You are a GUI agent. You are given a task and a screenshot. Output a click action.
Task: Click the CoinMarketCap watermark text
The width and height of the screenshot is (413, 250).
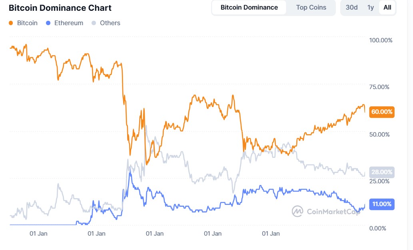(333, 212)
